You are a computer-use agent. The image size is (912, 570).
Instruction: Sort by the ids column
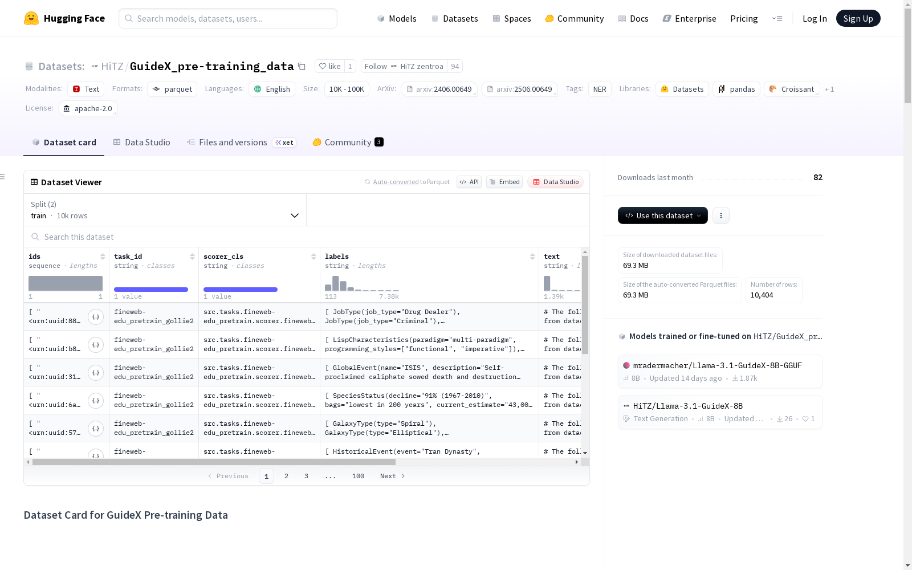(x=103, y=256)
